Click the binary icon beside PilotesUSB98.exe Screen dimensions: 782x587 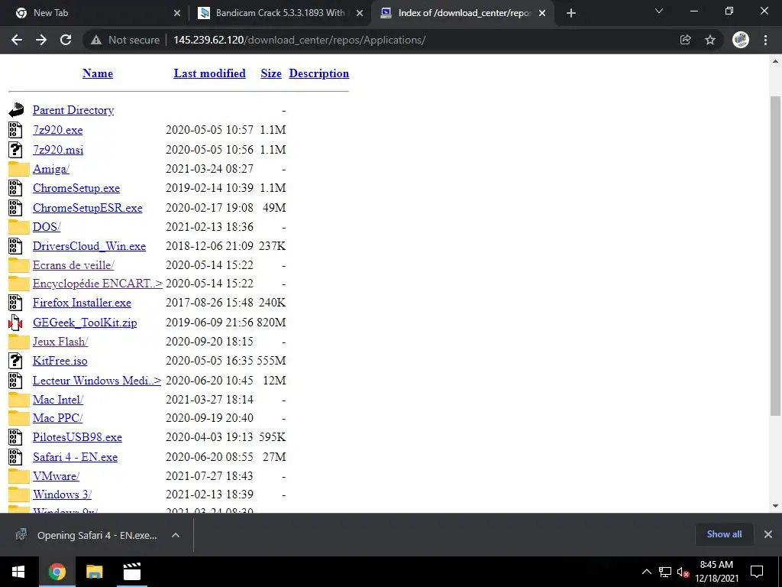[x=15, y=437]
